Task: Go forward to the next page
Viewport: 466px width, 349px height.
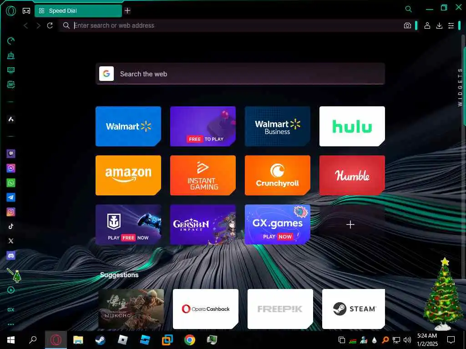Action: pos(38,25)
